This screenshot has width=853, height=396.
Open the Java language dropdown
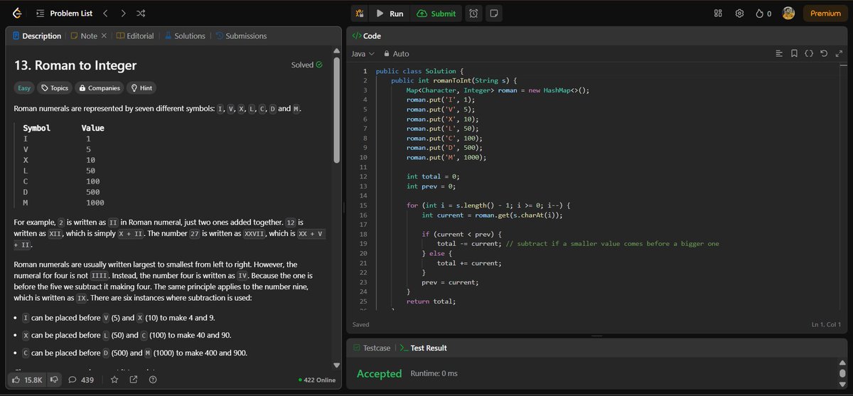[x=363, y=54]
